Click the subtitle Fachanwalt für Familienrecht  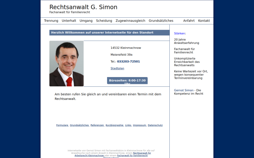(x=70, y=12)
